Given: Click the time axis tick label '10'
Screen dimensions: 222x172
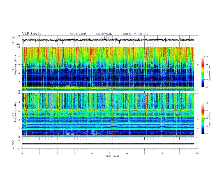Looking at the screenshot, I should coord(197,153).
